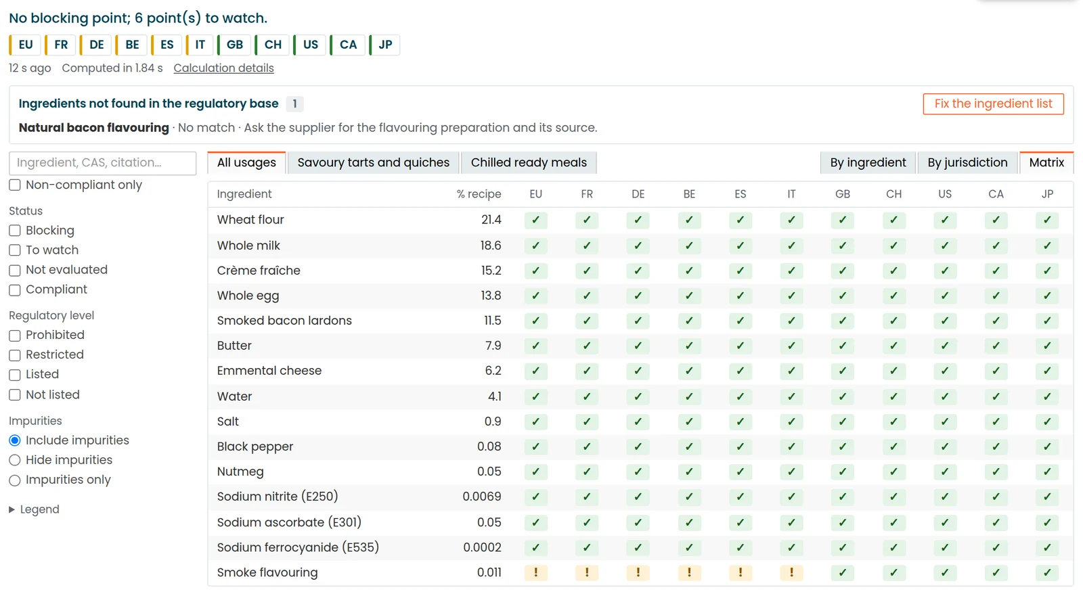1083x594 pixels.
Task: Tick the Not evaluated checkbox
Action: point(15,271)
